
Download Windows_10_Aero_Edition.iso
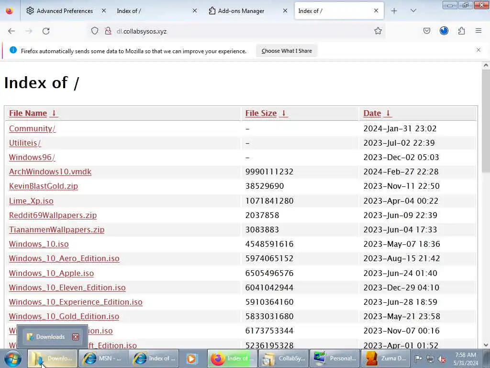(x=64, y=258)
